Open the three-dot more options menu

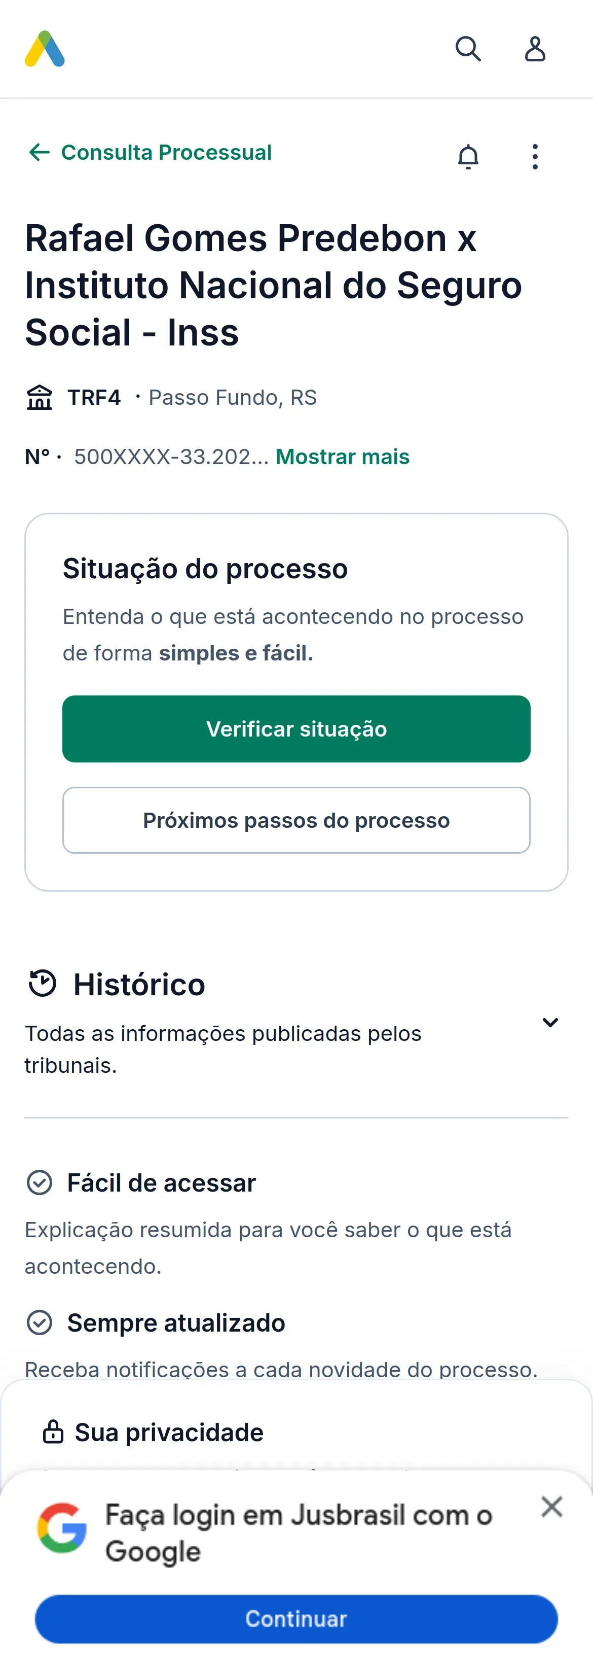[535, 157]
